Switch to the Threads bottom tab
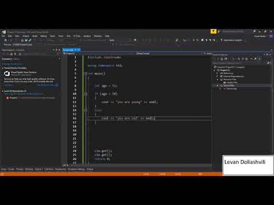Screen dimensions: 274x205 19,169
